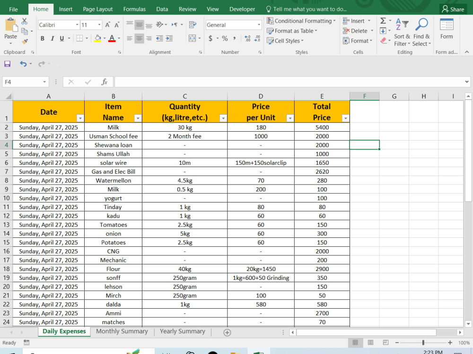Toggle Align Right horizontal alignment
Screen dimensions: 473x354
pyautogui.click(x=149, y=38)
